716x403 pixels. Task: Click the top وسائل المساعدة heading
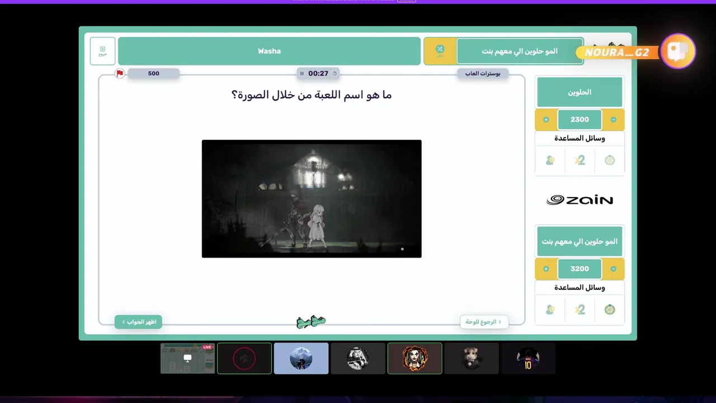pyautogui.click(x=580, y=138)
